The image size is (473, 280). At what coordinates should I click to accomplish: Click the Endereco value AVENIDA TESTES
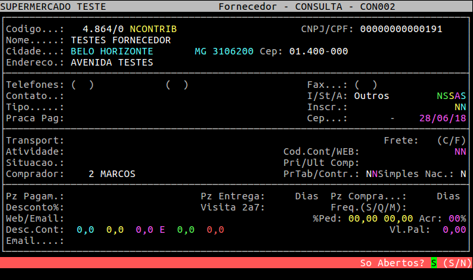coord(112,62)
